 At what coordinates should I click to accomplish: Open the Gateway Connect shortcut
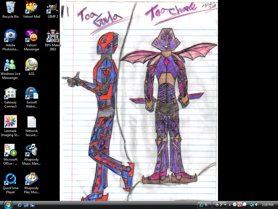click(11, 93)
